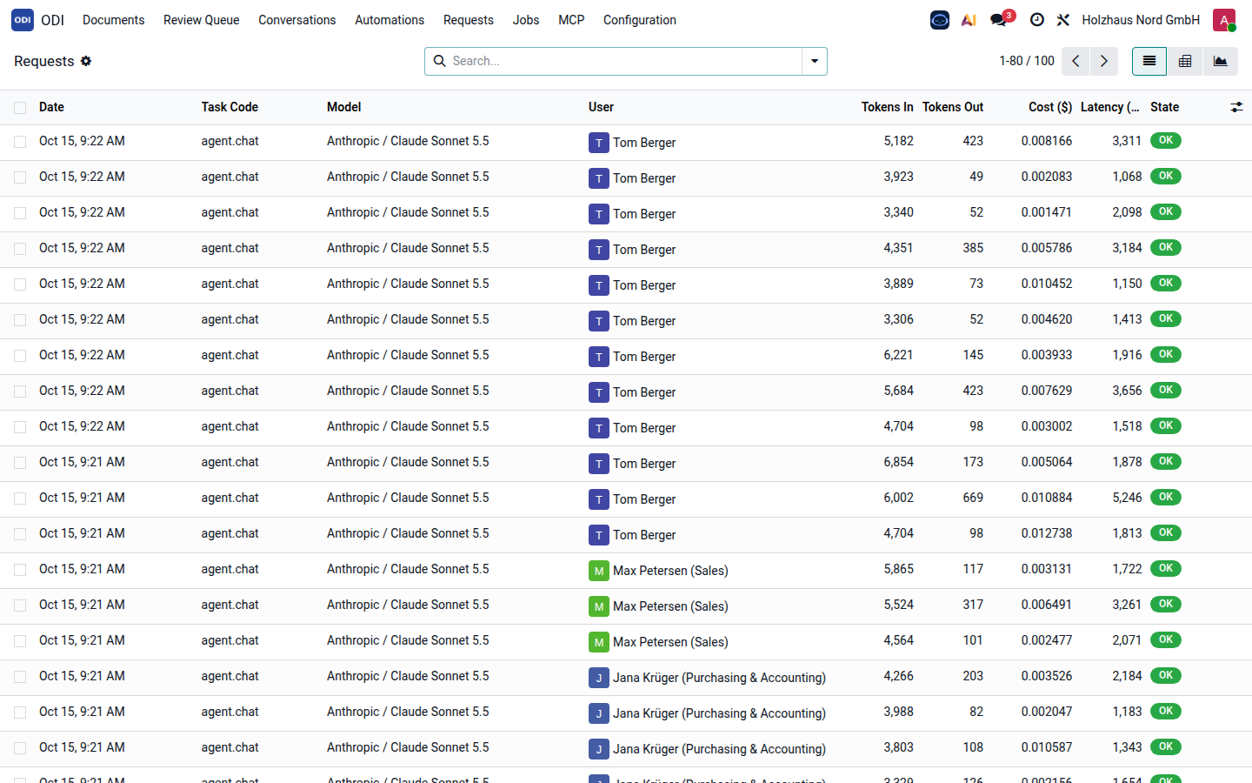Click Max Petersen avatar in 5,865 tokens row
This screenshot has height=783, width=1252.
click(x=599, y=571)
